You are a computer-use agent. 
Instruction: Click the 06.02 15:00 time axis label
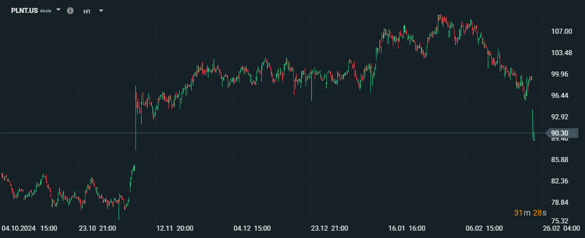pos(484,228)
